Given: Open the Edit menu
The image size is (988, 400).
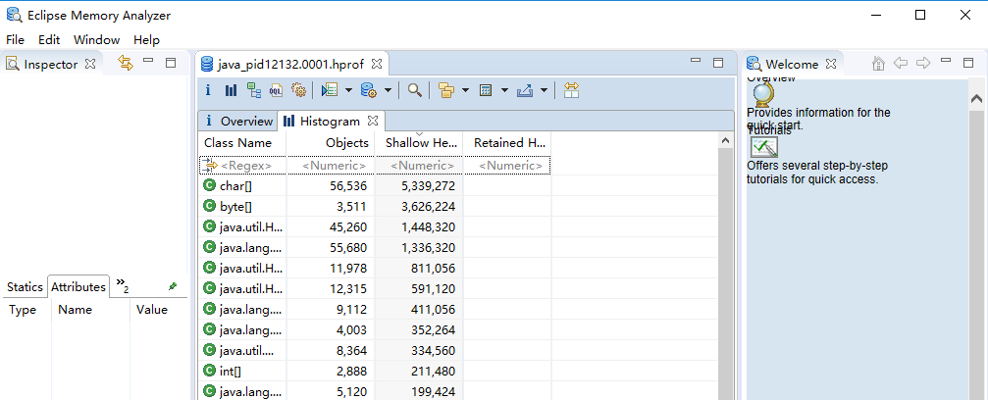Looking at the screenshot, I should [49, 39].
